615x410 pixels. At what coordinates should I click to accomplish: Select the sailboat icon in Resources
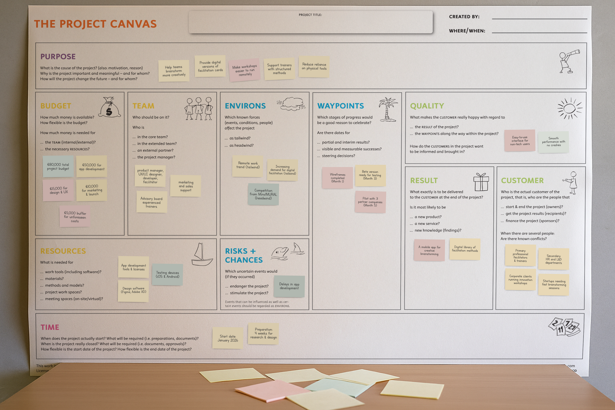pos(202,255)
